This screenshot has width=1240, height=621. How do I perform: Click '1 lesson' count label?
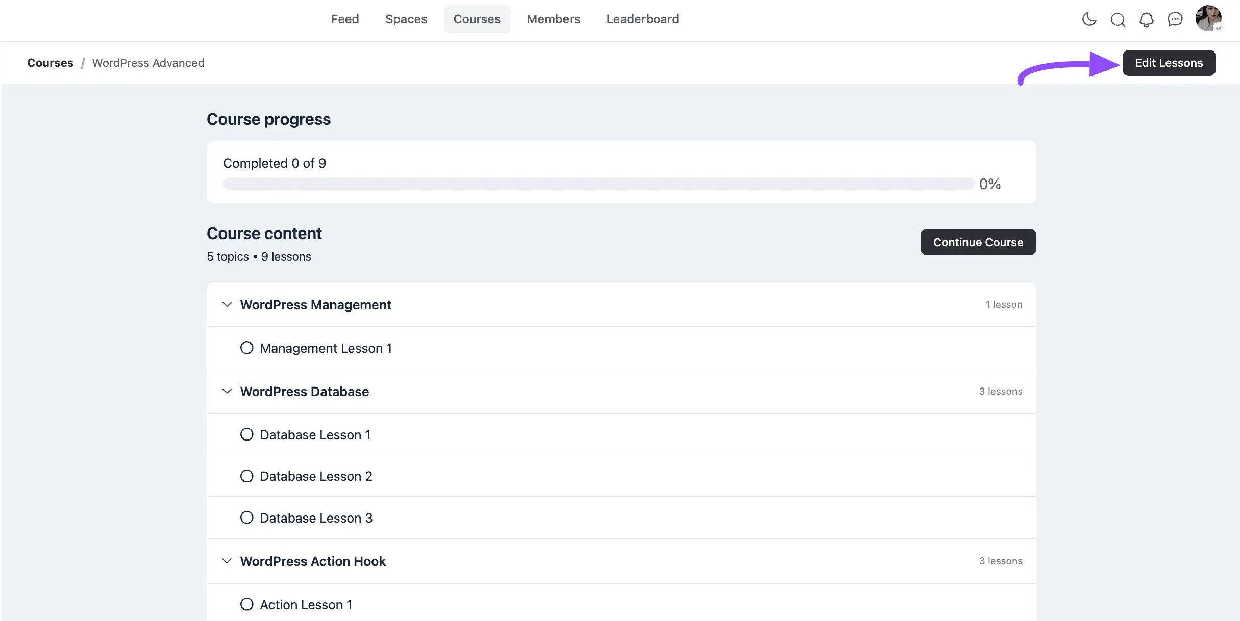tap(1004, 304)
